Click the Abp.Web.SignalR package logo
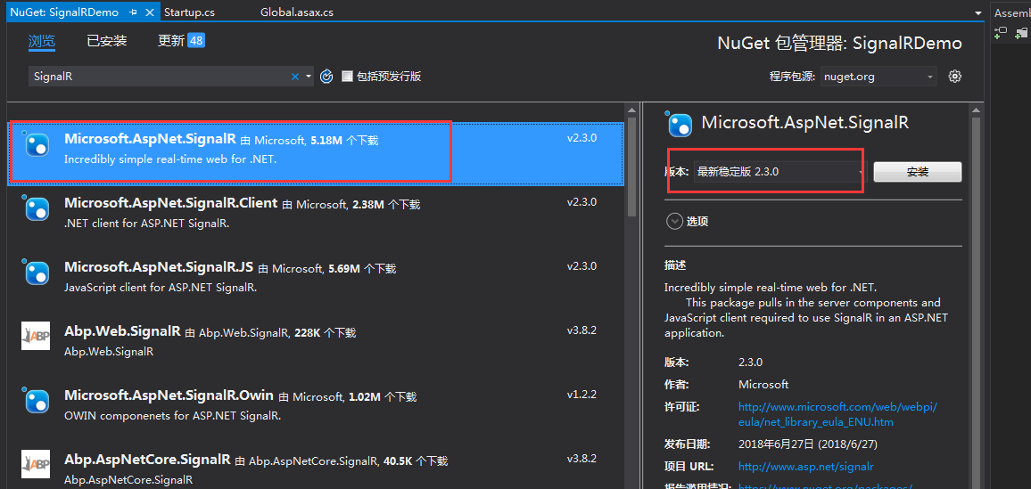Viewport: 1031px width, 489px height. click(36, 336)
